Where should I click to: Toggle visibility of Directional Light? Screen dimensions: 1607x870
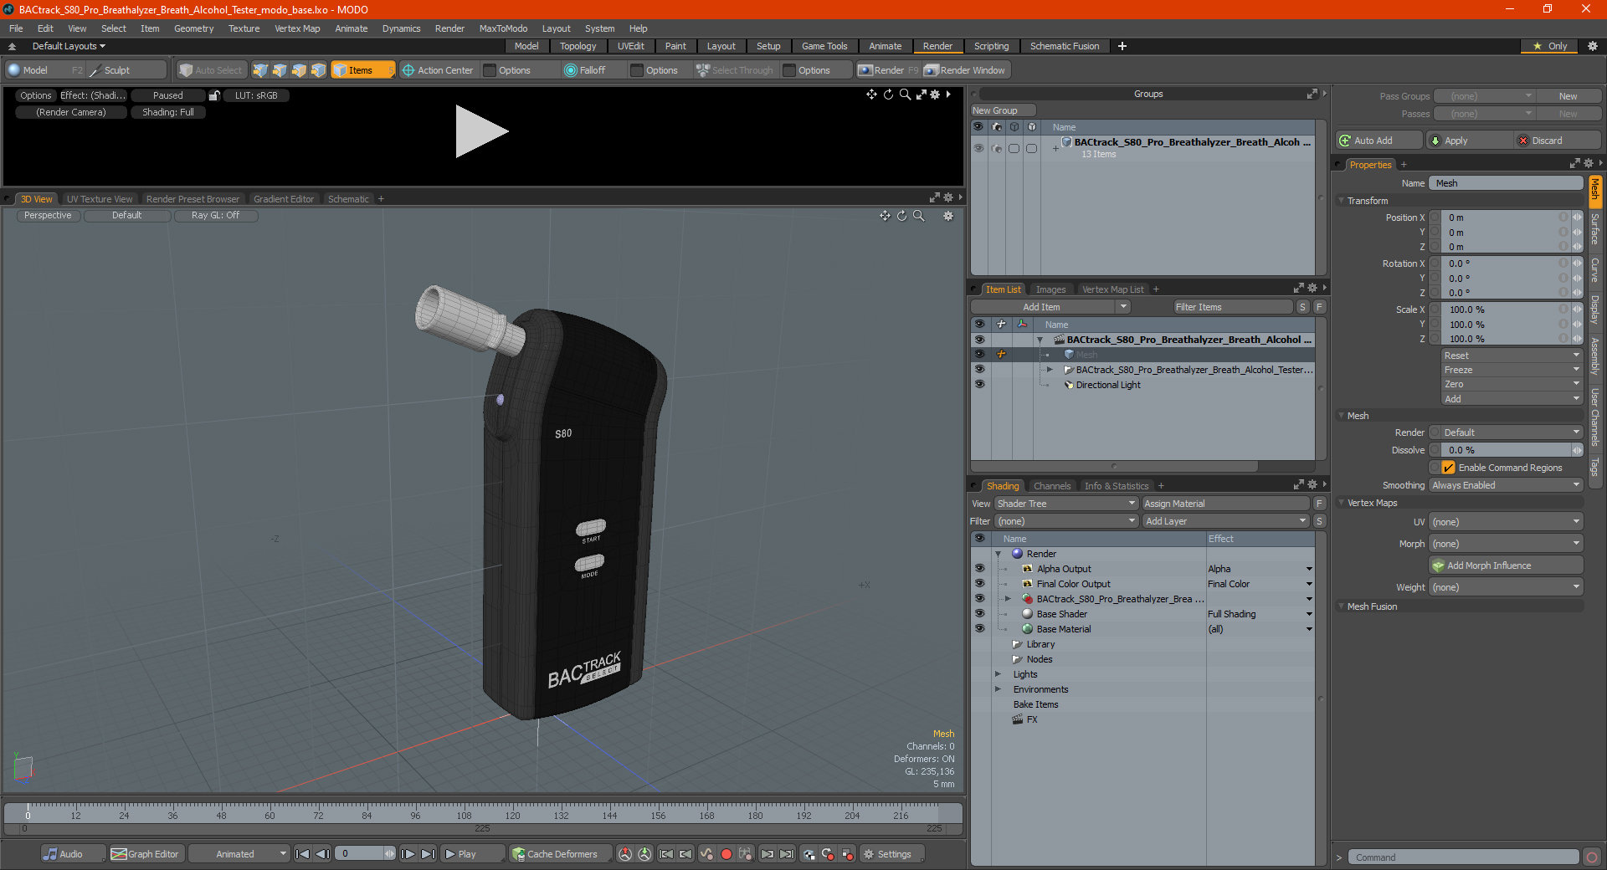coord(979,385)
